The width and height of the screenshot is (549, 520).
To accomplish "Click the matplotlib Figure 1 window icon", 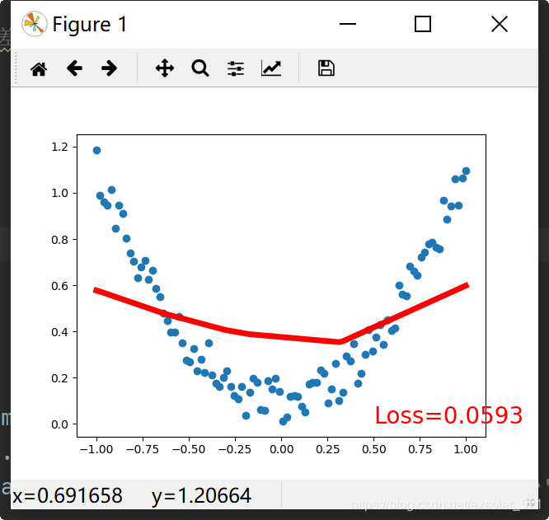I will 34,24.
